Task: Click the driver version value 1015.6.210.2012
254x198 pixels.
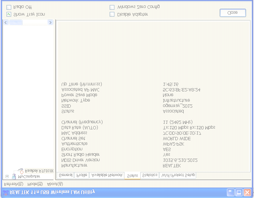Action: (x=180, y=160)
